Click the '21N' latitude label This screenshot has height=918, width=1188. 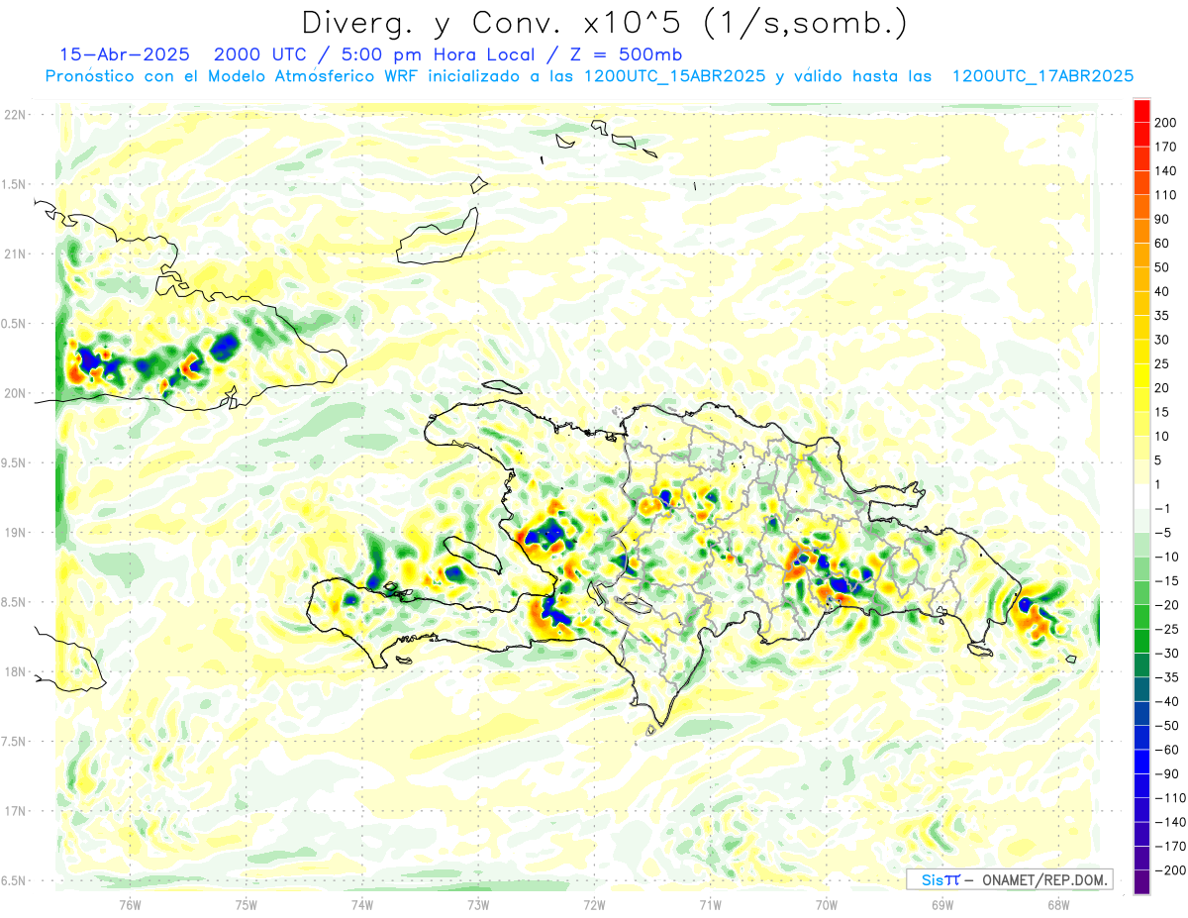click(x=16, y=255)
